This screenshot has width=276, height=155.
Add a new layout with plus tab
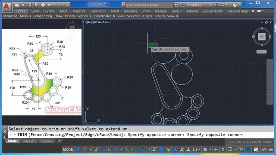(x=60, y=141)
